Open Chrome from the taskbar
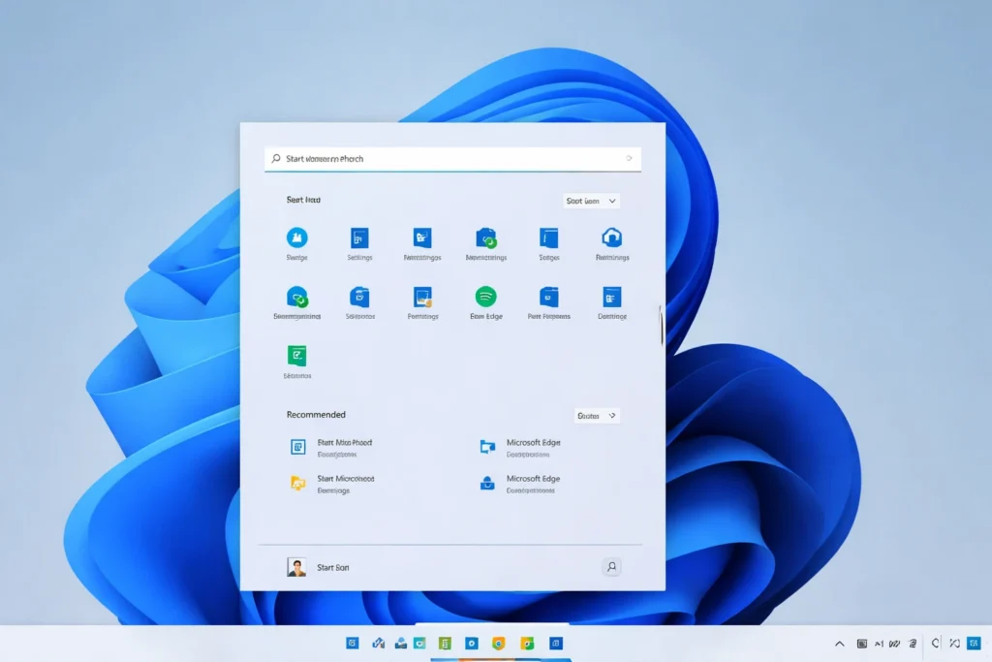Screen dimensions: 992x662 [526, 643]
